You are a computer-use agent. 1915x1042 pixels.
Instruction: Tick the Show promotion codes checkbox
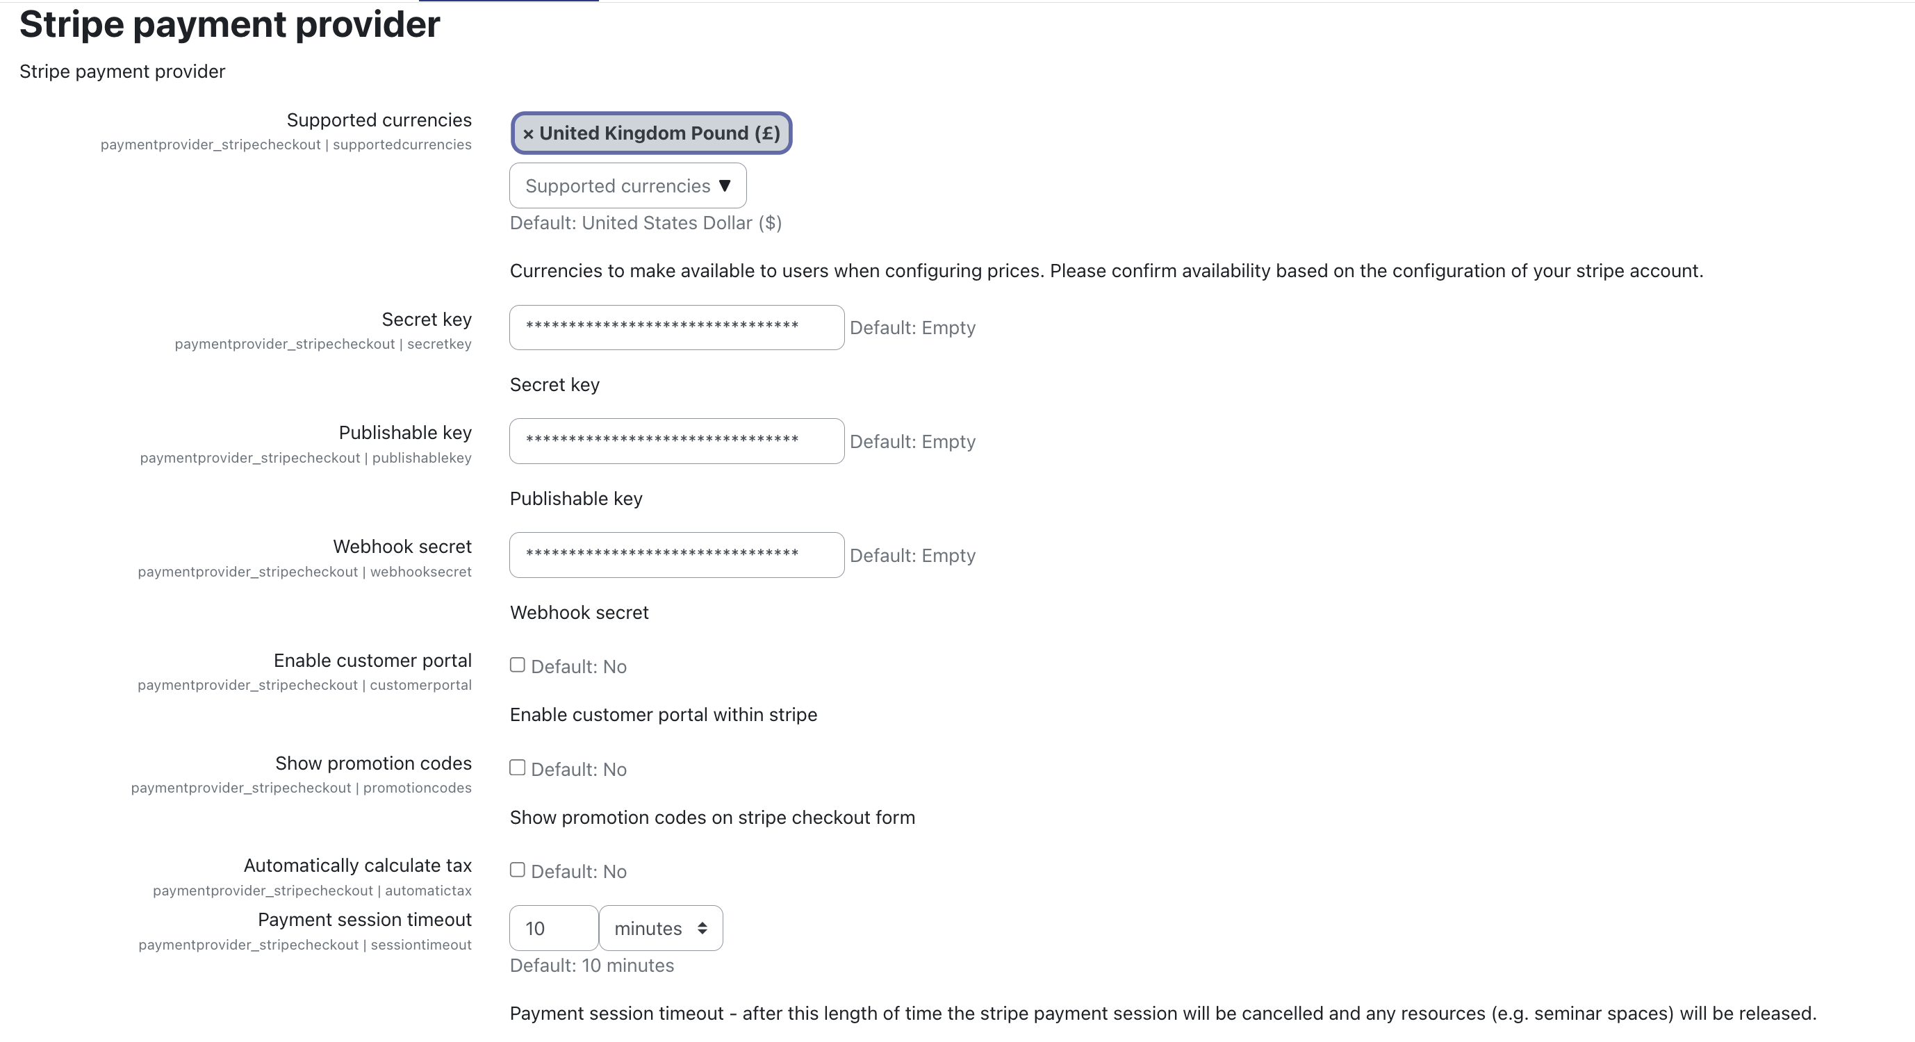(x=518, y=768)
